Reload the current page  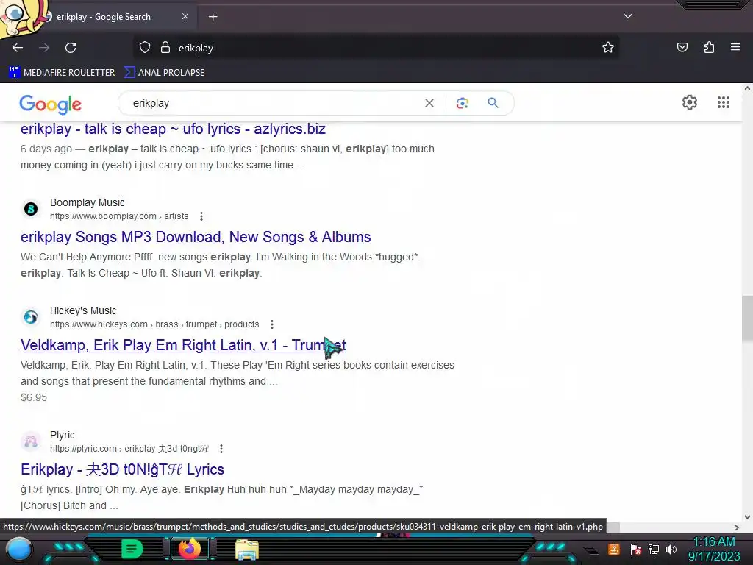tap(71, 48)
